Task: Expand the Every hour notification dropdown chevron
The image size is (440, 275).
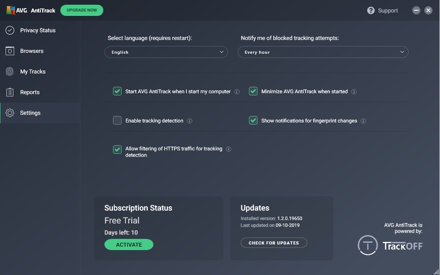Action: [x=402, y=52]
